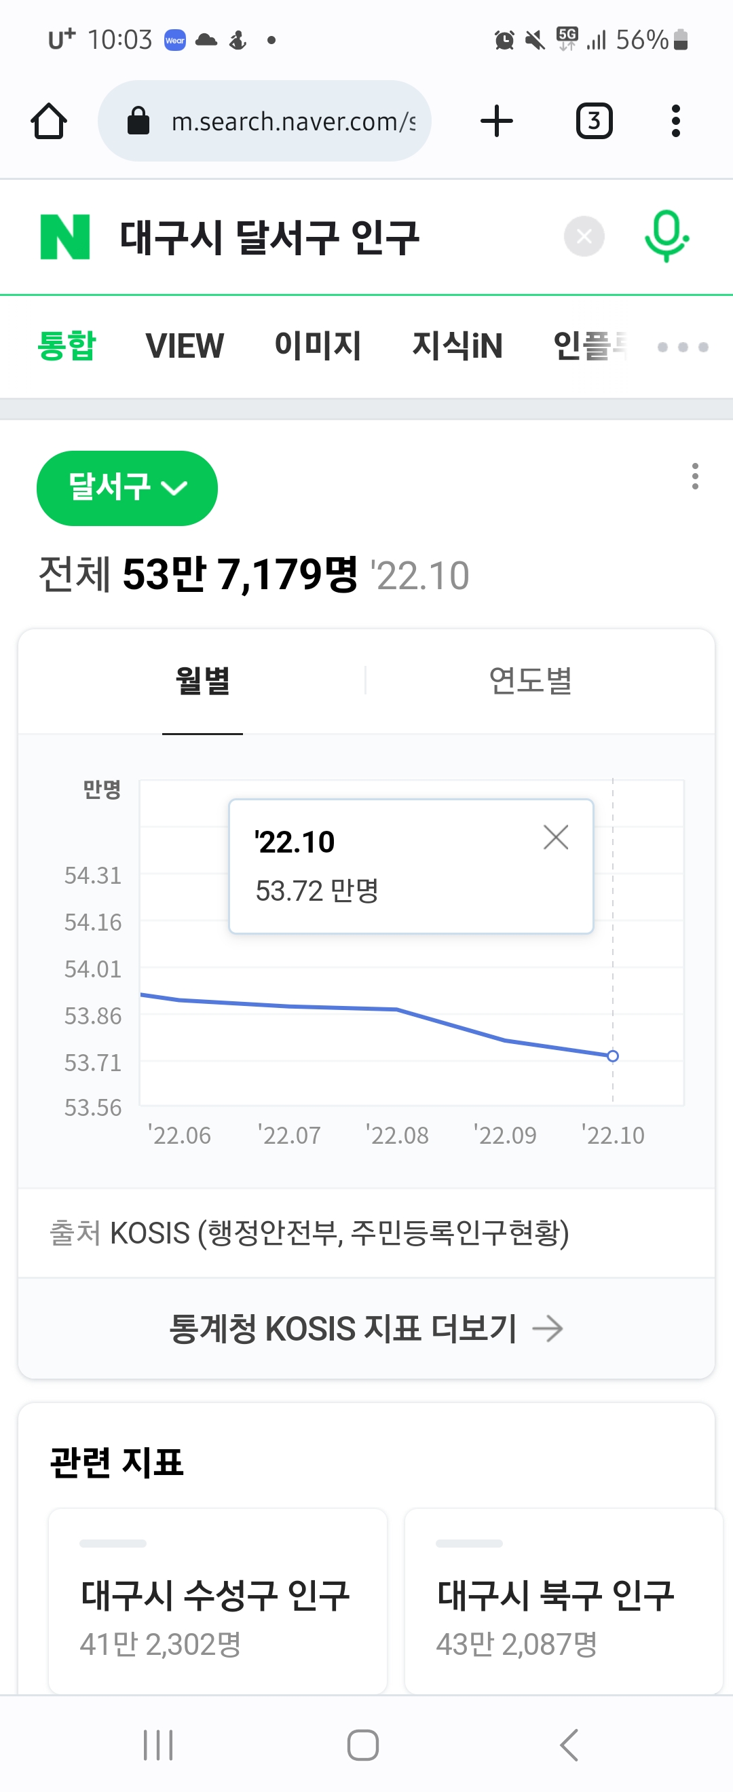Viewport: 733px width, 1792px height.
Task: Close the '22.10 chart tooltip
Action: [556, 838]
